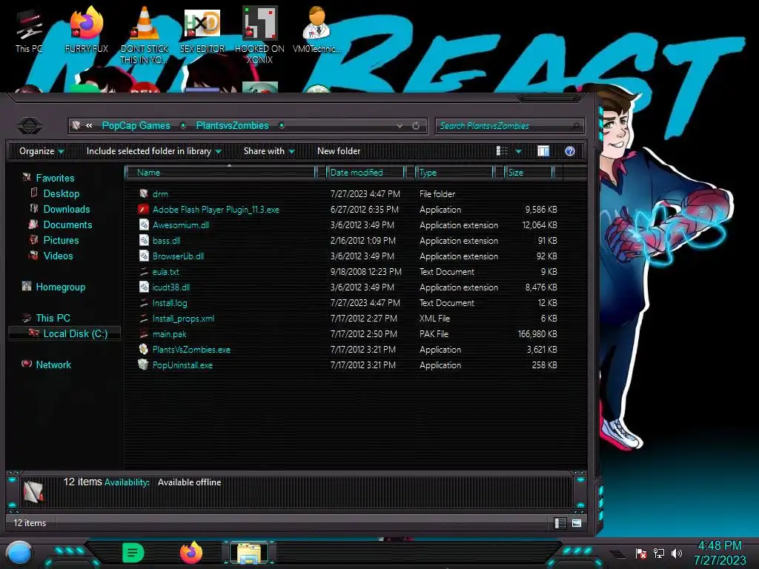Expand address bar history dropdown arrow
Viewport: 759px width, 569px height.
(x=400, y=126)
